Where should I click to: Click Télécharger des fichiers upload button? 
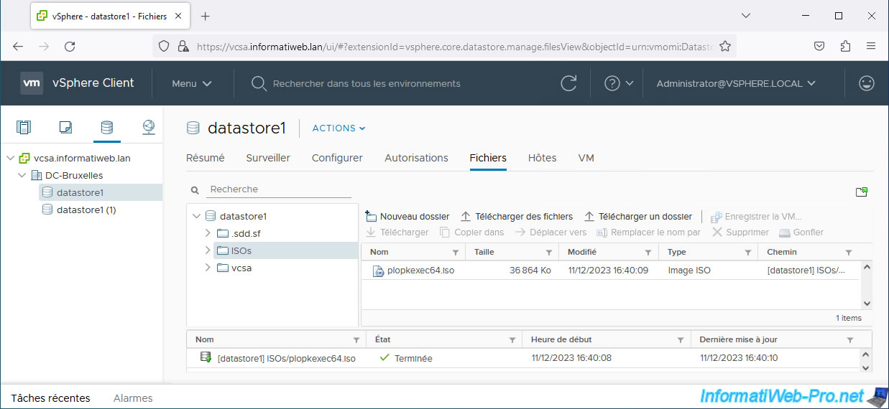click(517, 216)
